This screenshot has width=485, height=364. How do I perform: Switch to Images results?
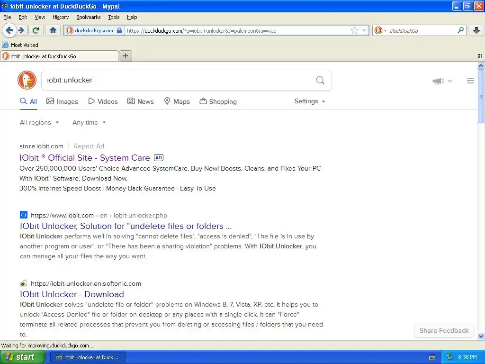tap(62, 101)
